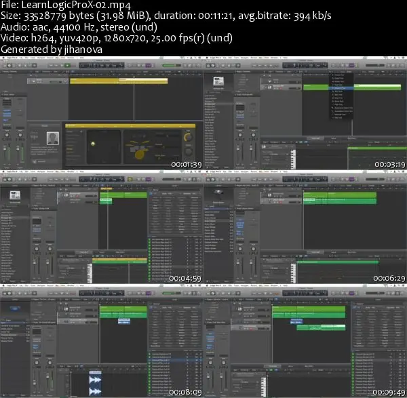The width and height of the screenshot is (407, 398).
Task: Click piano keyboard strip in 00:04:59 frame
Action: [x=90, y=273]
